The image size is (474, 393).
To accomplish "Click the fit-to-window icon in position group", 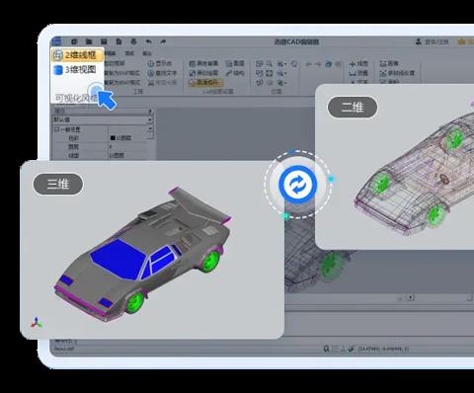I will (x=270, y=73).
